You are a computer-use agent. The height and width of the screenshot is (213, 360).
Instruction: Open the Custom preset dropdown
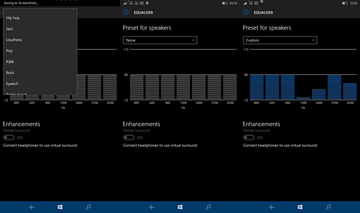coord(280,40)
